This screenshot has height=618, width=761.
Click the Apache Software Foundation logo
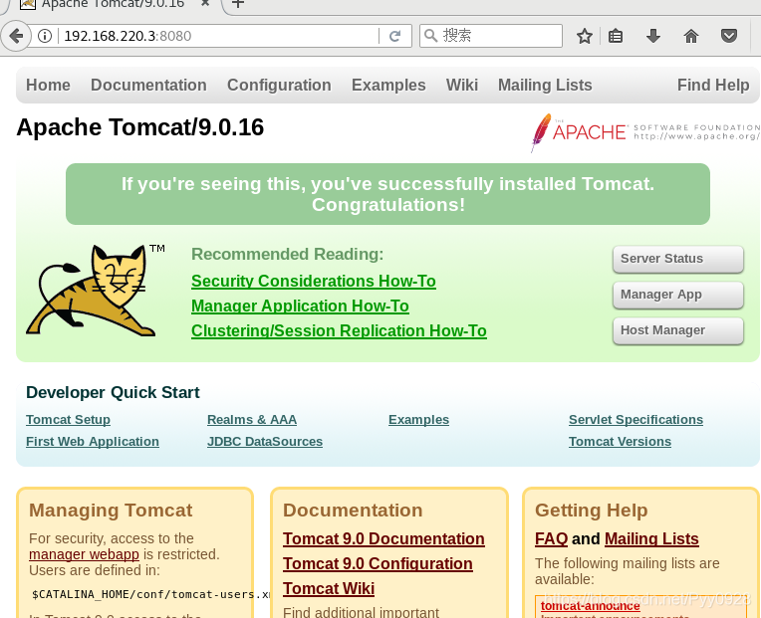[645, 132]
